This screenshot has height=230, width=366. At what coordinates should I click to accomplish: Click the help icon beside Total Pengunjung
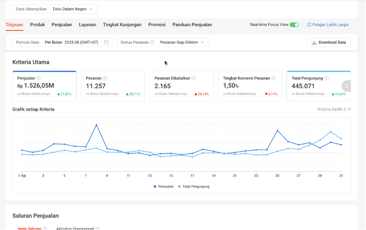pos(327,78)
